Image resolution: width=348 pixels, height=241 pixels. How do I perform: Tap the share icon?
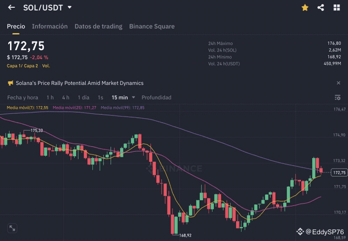click(321, 8)
